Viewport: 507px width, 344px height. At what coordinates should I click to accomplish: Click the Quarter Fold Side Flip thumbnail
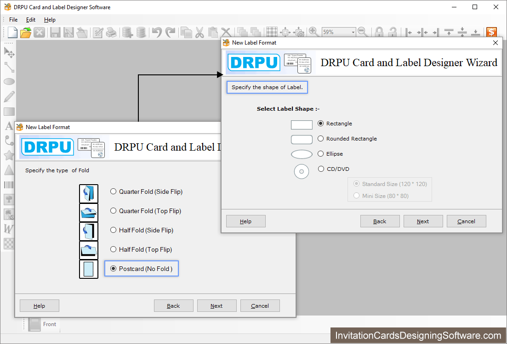pos(89,193)
